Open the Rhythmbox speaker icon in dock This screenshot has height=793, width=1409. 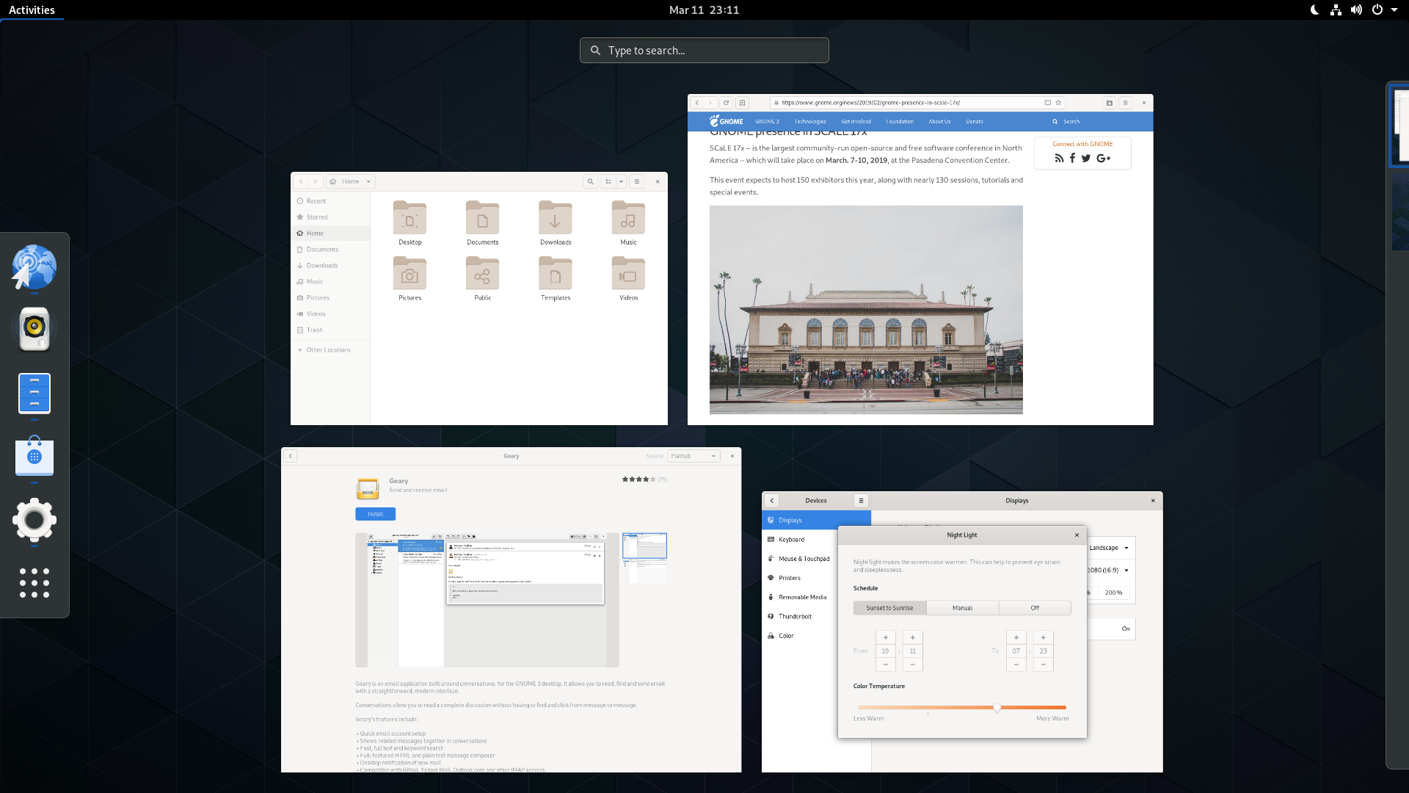(34, 328)
